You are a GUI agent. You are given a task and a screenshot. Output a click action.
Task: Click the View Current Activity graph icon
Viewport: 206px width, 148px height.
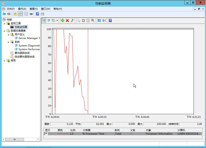pyautogui.click(x=44, y=21)
